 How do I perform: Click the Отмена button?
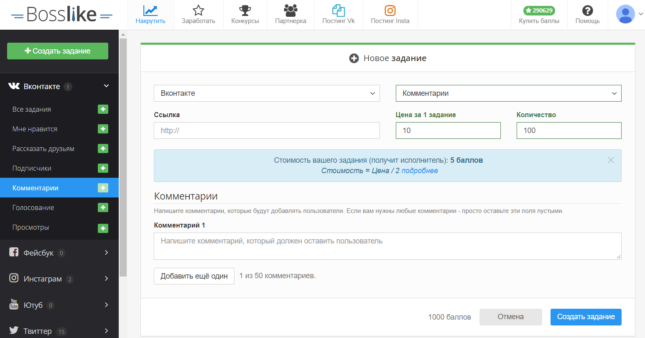(x=510, y=317)
